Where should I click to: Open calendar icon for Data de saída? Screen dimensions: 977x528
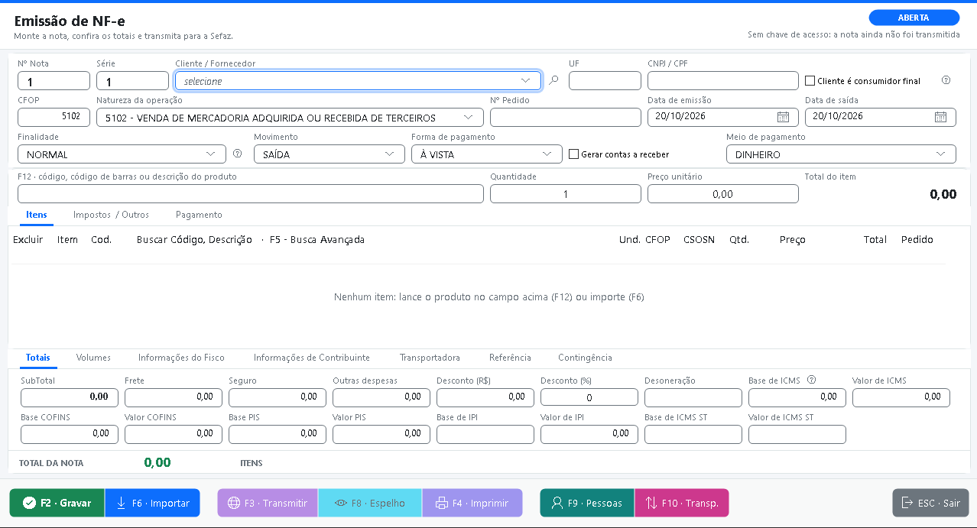click(x=940, y=117)
